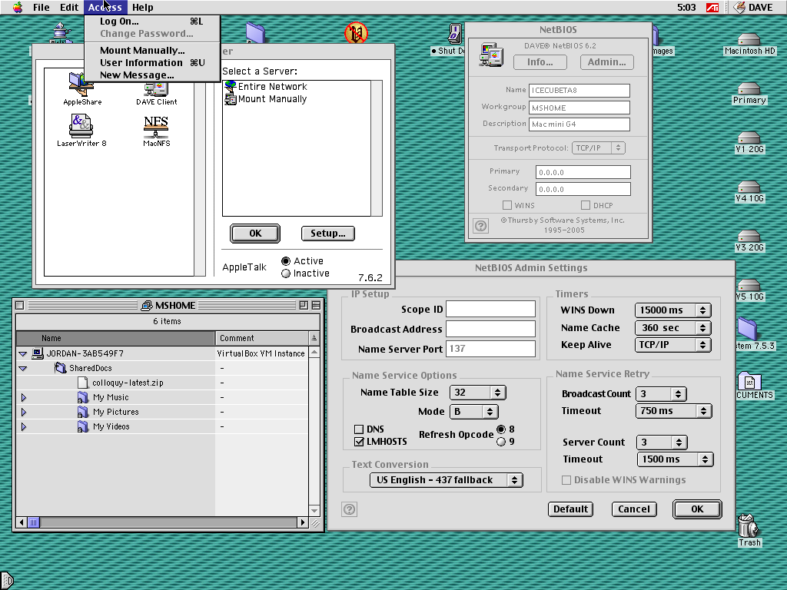This screenshot has height=590, width=787.
Task: Choose Mount Manually from Access menu
Action: point(142,51)
